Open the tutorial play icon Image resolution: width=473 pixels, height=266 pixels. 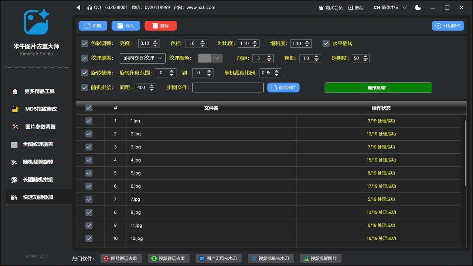pos(351,7)
